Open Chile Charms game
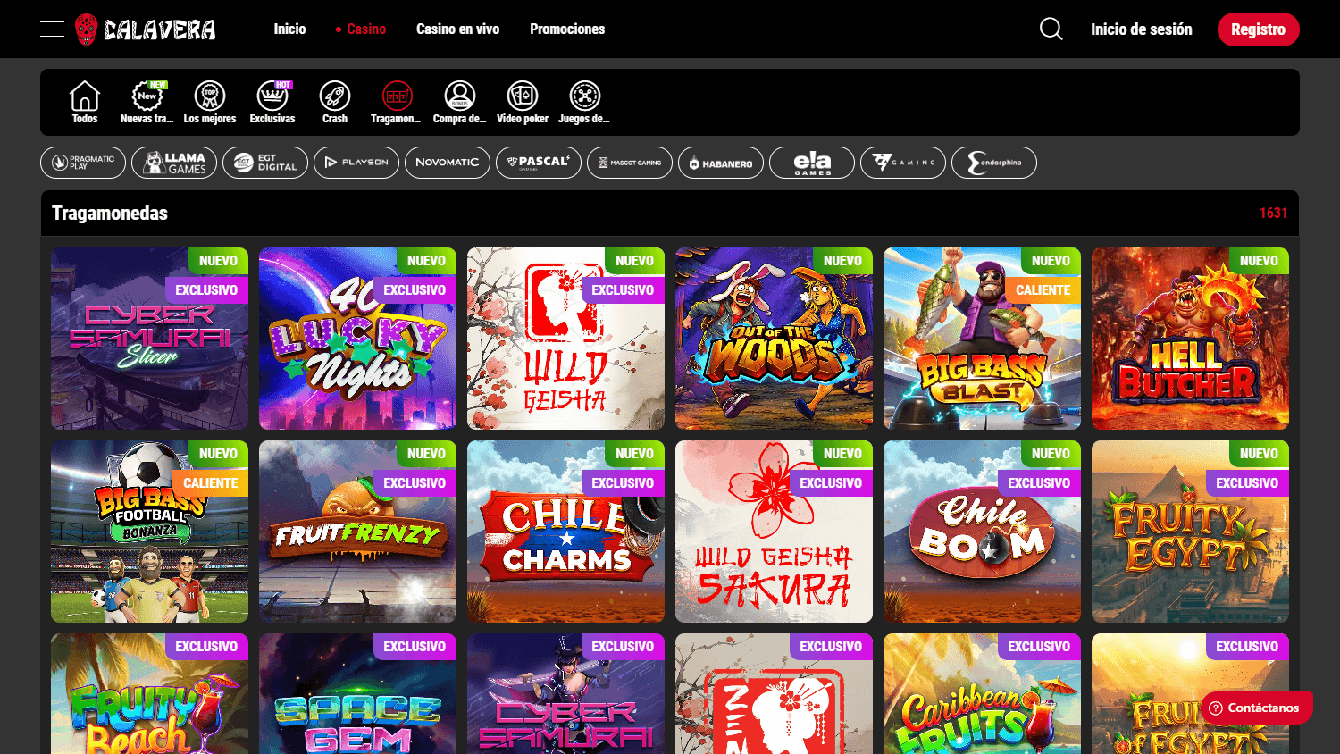The height and width of the screenshot is (754, 1340). 565,532
